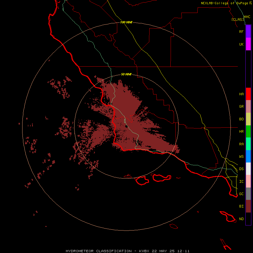Click the RF purple legend swatch
253x253 pixels.
[248, 31]
